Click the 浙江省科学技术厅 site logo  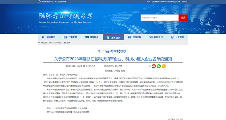pos(66,18)
